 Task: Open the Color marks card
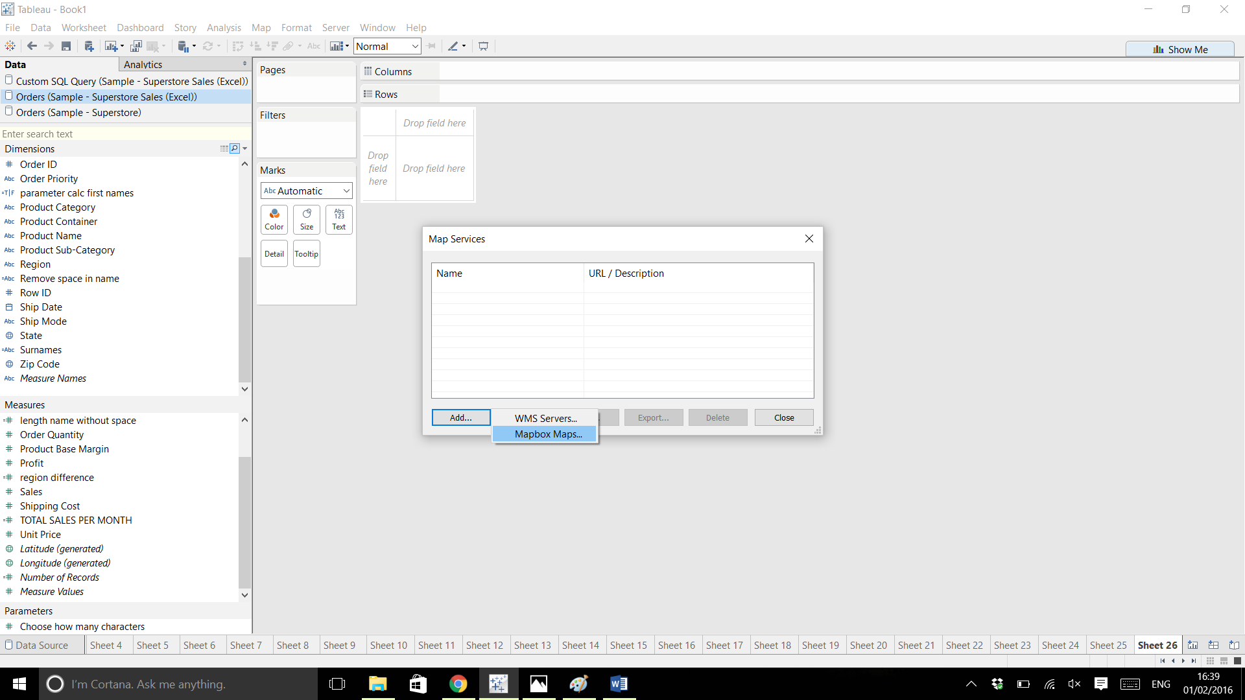click(274, 219)
